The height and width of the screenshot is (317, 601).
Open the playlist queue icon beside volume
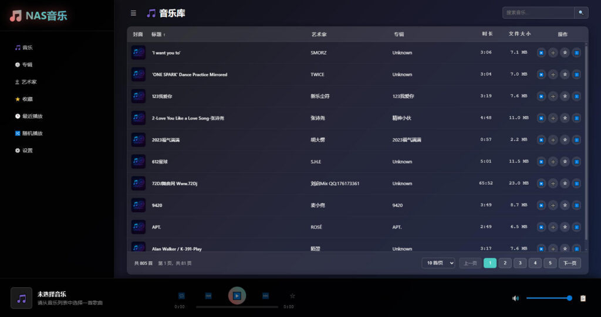583,298
